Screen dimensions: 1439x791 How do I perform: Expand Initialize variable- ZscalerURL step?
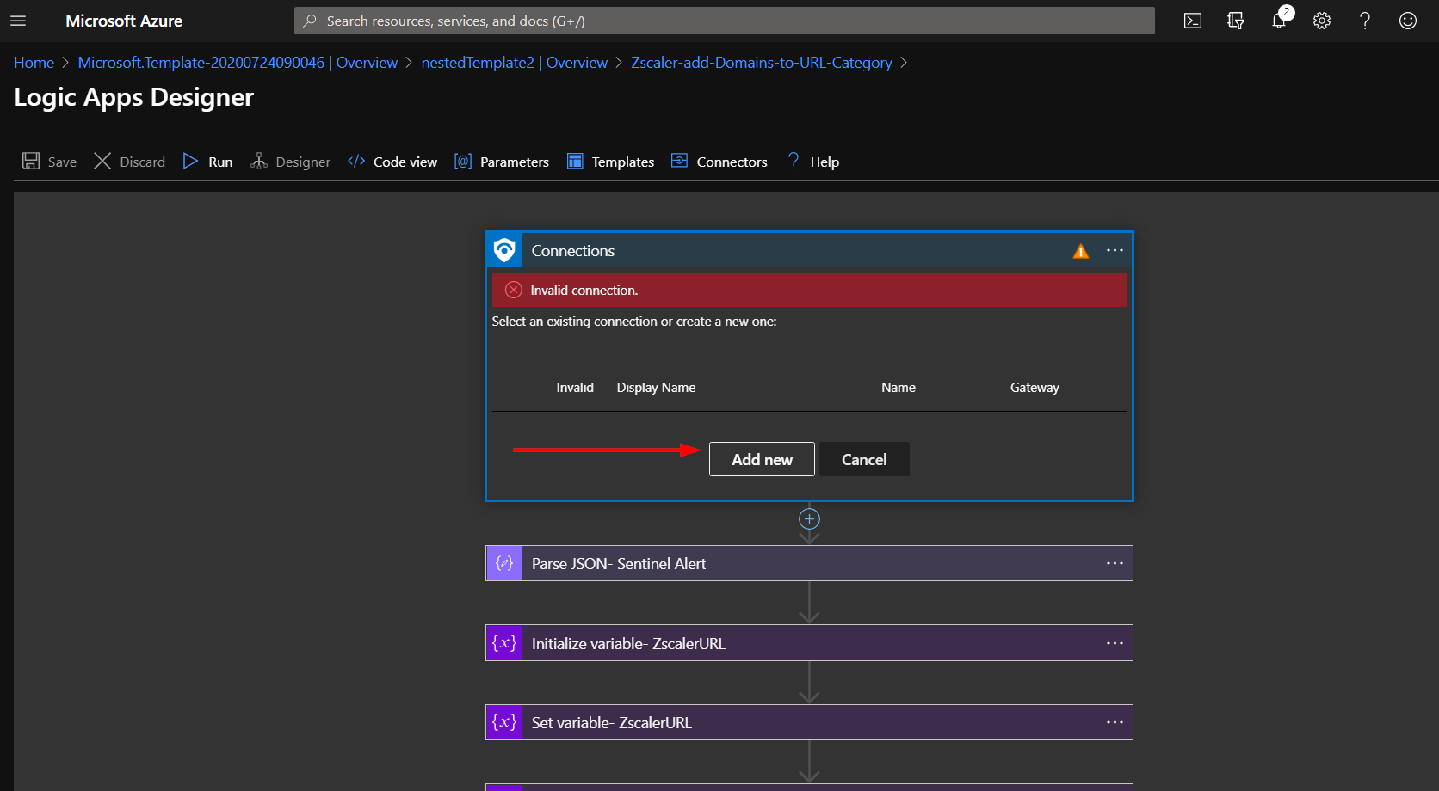tap(809, 643)
